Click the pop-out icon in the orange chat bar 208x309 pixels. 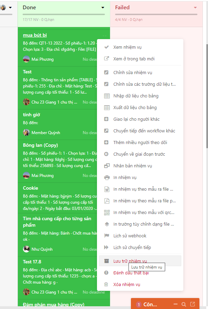tap(193, 304)
